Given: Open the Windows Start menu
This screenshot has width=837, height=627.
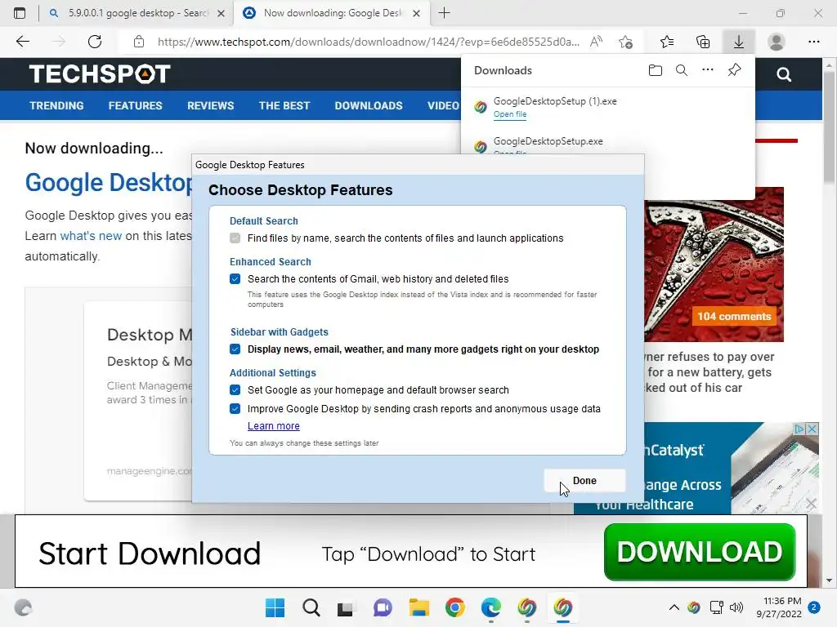Looking at the screenshot, I should (x=275, y=607).
